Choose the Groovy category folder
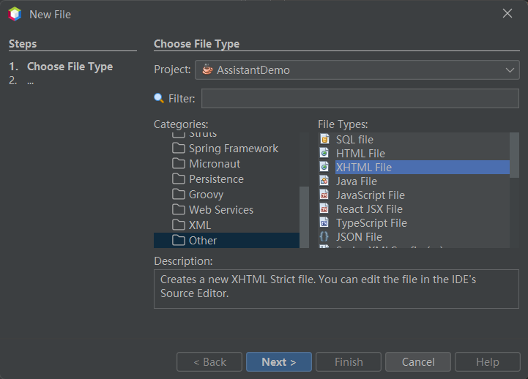This screenshot has width=528, height=379. 206,194
